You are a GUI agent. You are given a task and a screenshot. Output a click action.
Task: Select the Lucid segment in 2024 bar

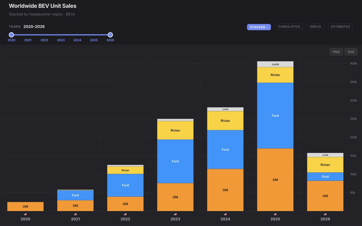tap(225, 109)
